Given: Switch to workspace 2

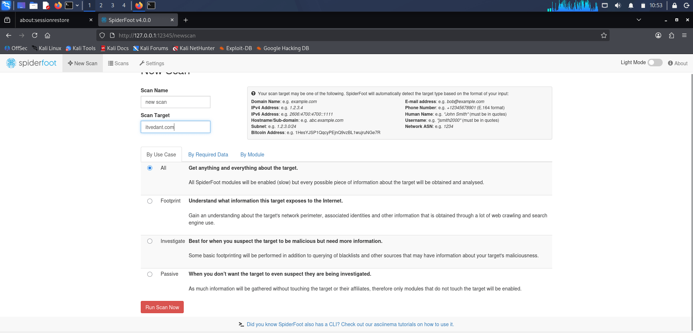Looking at the screenshot, I should (101, 5).
